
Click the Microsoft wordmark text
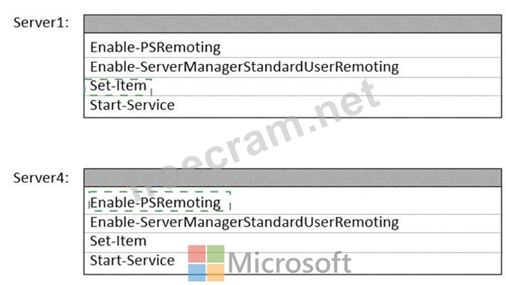click(290, 264)
